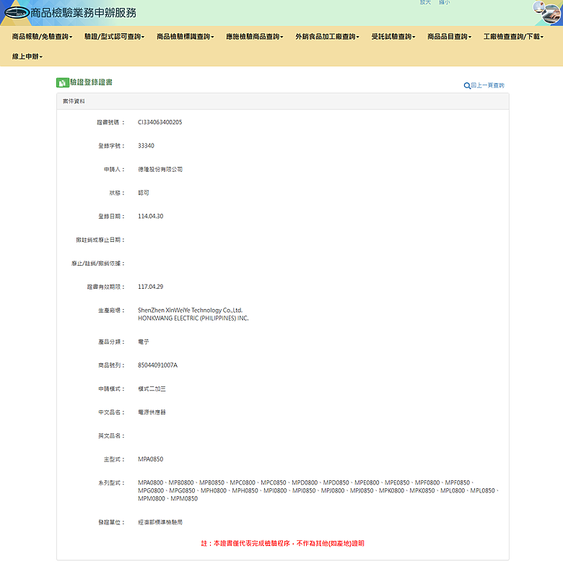Open the 驗證/型式認可查詢 dropdown menu
The width and height of the screenshot is (563, 564).
click(114, 37)
